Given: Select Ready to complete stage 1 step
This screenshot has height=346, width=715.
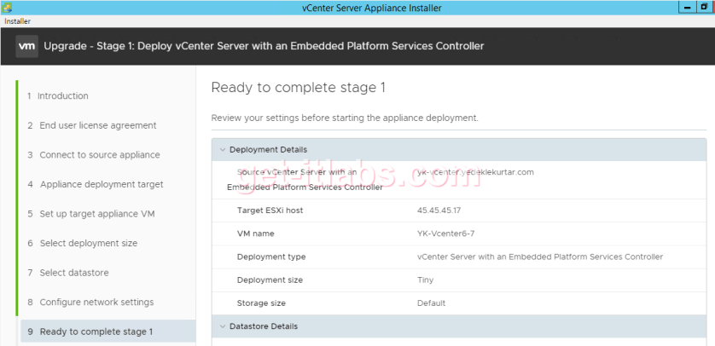Looking at the screenshot, I should tap(96, 332).
